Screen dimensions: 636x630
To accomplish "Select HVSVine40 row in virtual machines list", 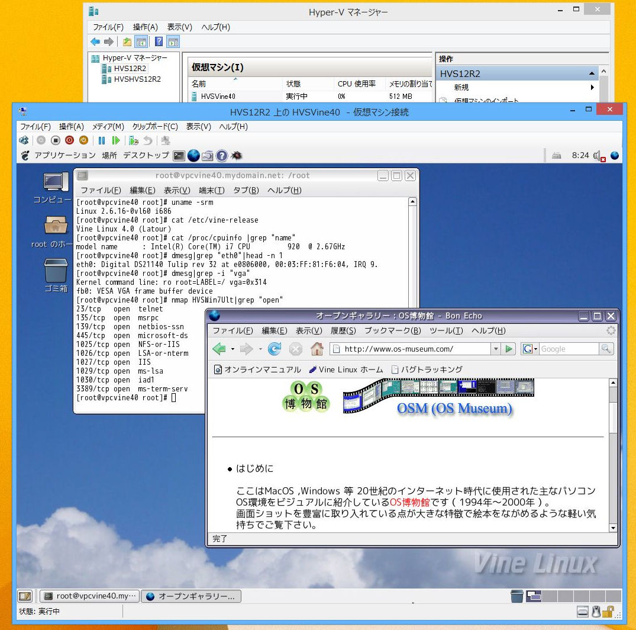I will pos(311,97).
